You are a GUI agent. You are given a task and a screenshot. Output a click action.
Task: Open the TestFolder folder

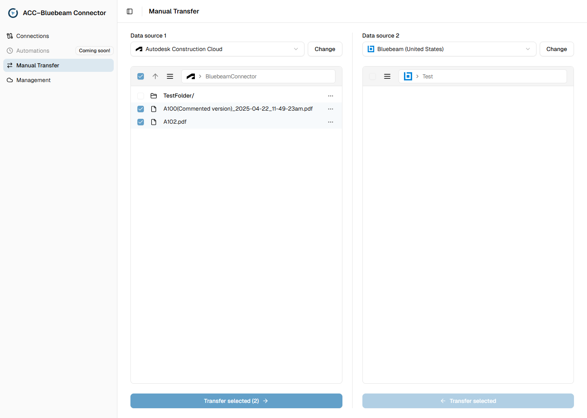pos(179,96)
